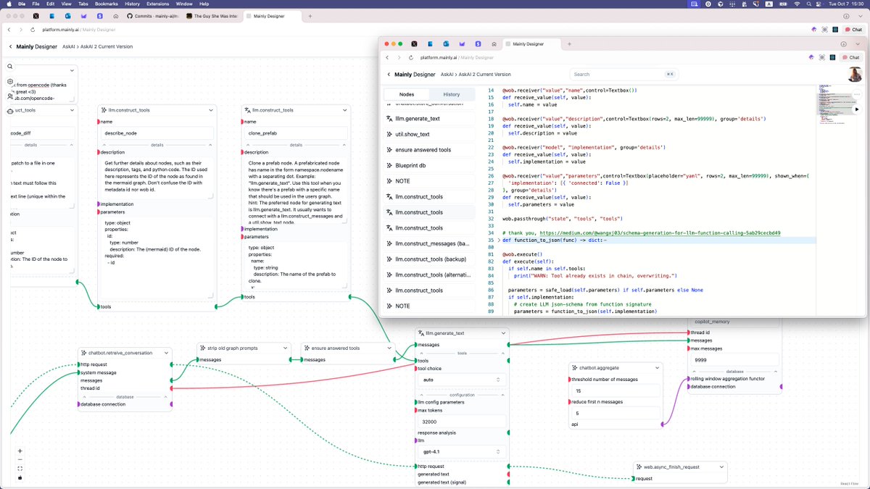Select util.show_text in node list

pyautogui.click(x=428, y=134)
